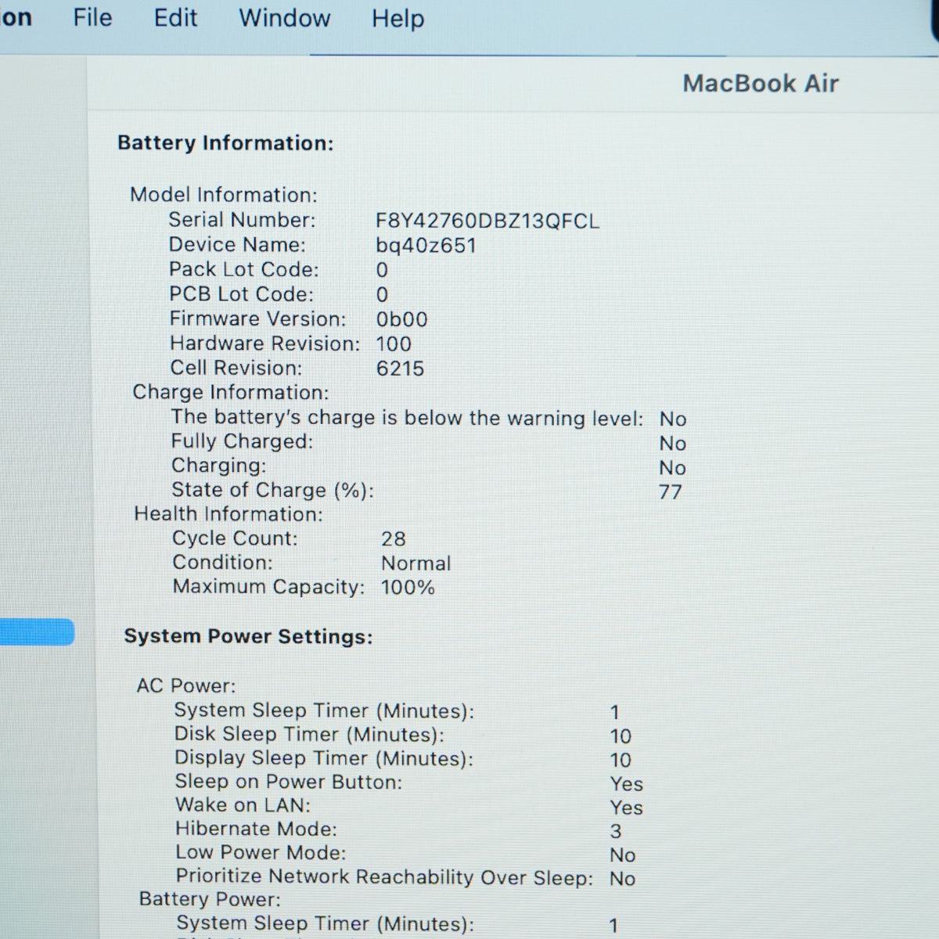The height and width of the screenshot is (939, 939).
Task: Click the System Power Settings heading
Action: [x=248, y=636]
